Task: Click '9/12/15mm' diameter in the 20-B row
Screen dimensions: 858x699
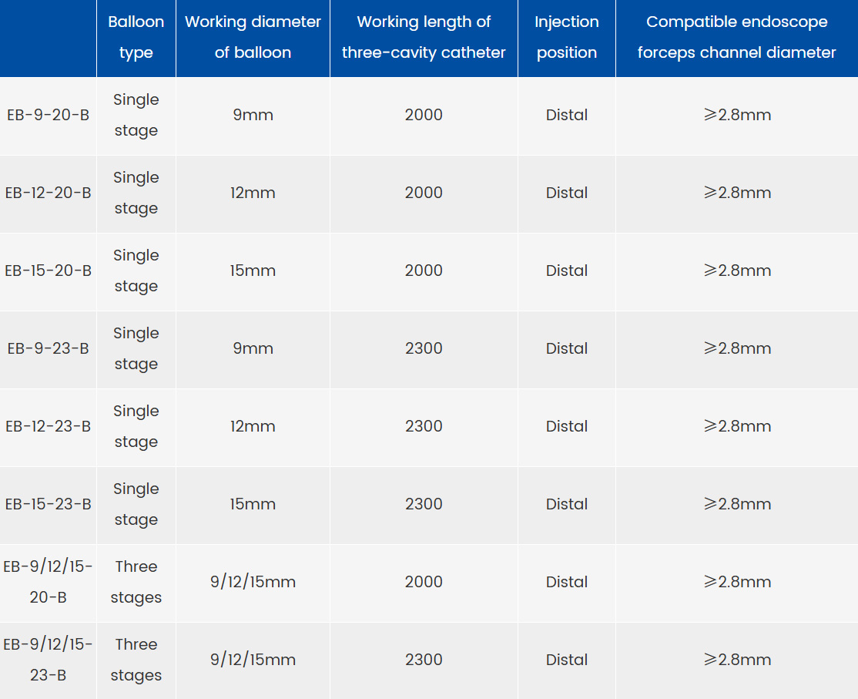Action: pyautogui.click(x=253, y=582)
